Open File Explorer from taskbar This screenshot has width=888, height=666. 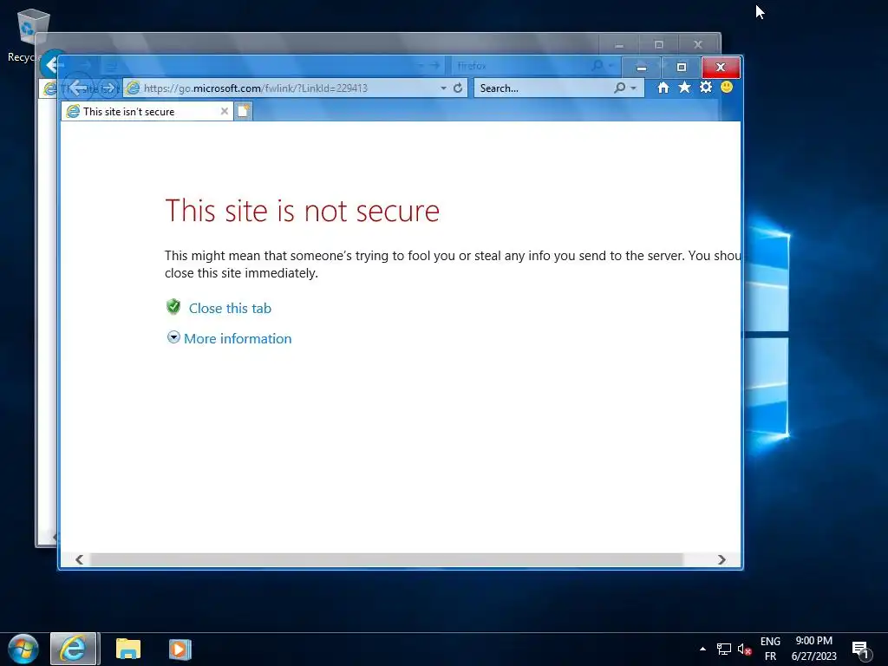(128, 649)
